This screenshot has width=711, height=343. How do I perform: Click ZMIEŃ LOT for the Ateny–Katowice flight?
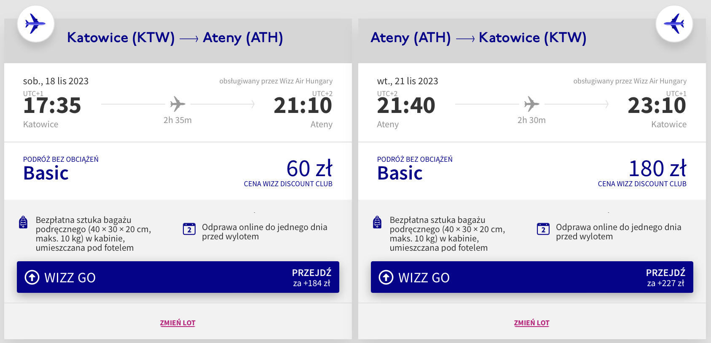coord(531,323)
